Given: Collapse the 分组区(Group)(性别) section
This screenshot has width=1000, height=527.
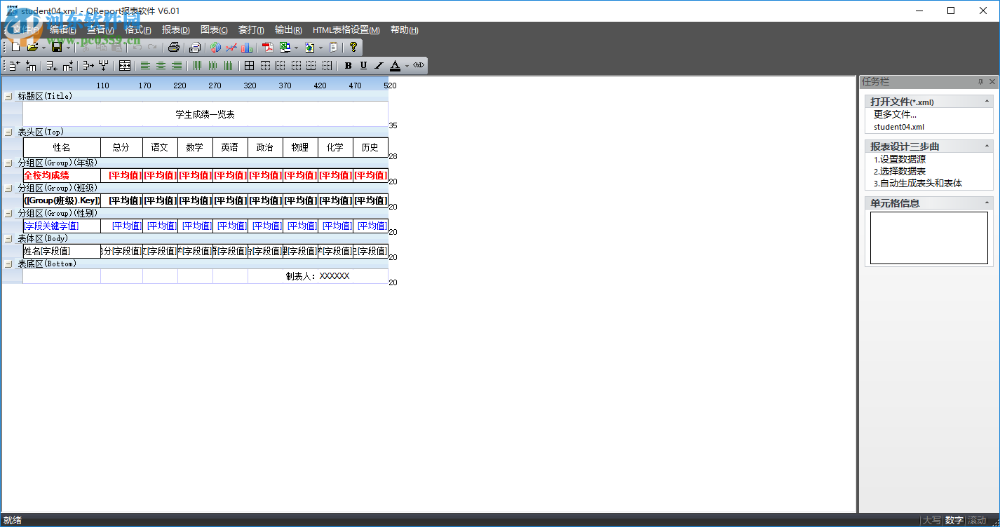Looking at the screenshot, I should coord(8,213).
